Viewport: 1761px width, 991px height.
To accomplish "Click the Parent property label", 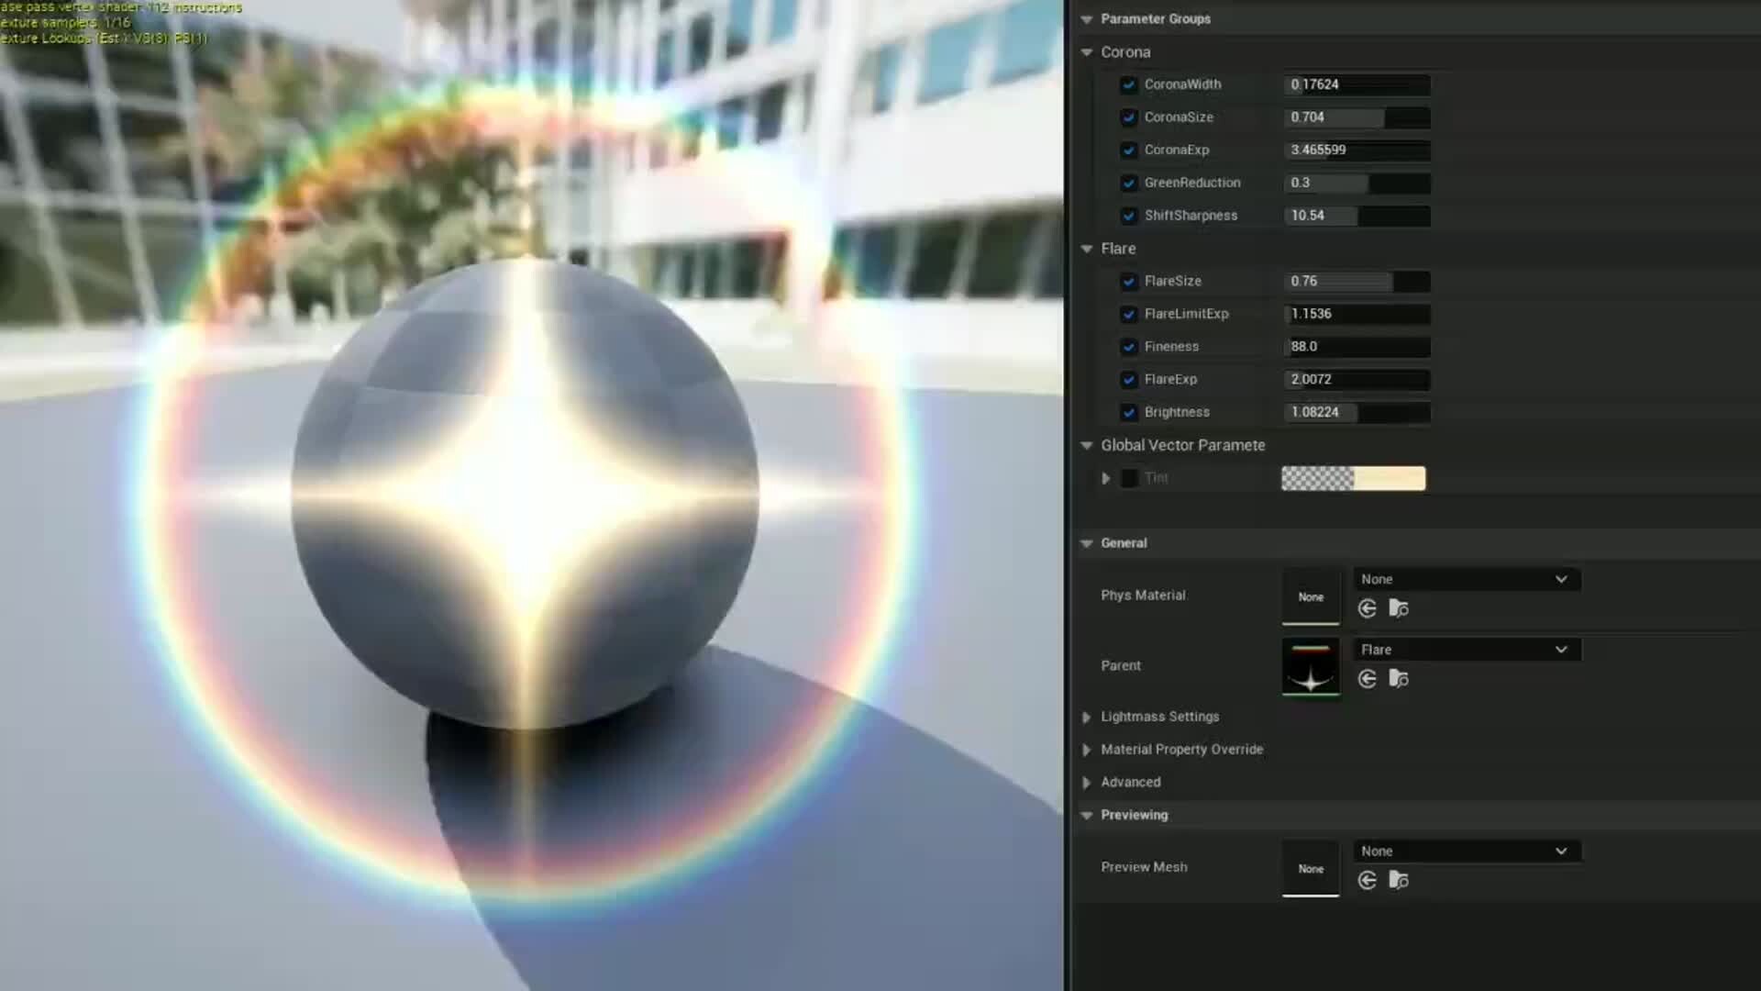I will click(x=1121, y=666).
